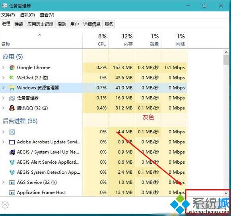This screenshot has width=231, height=216.
Task: Click the 腾讯QQ penguin icon
Action: pyautogui.click(x=12, y=108)
